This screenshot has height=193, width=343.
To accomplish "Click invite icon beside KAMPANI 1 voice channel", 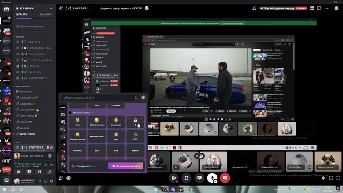I will pyautogui.click(x=51, y=147).
